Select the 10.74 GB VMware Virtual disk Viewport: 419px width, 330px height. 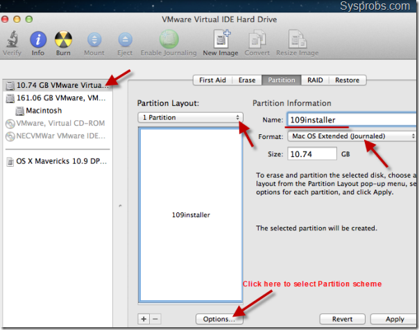[58, 85]
